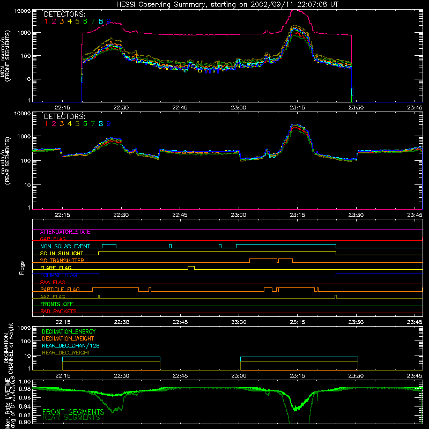Click the SC_TRANSMITTER flag label
Screen dimensions: 429x429
pos(62,261)
